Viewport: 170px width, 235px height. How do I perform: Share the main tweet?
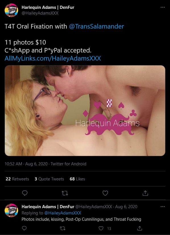point(145,193)
